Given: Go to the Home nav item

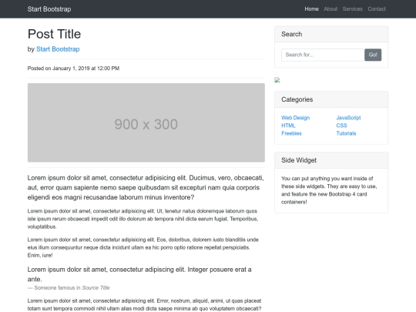Looking at the screenshot, I should [311, 9].
